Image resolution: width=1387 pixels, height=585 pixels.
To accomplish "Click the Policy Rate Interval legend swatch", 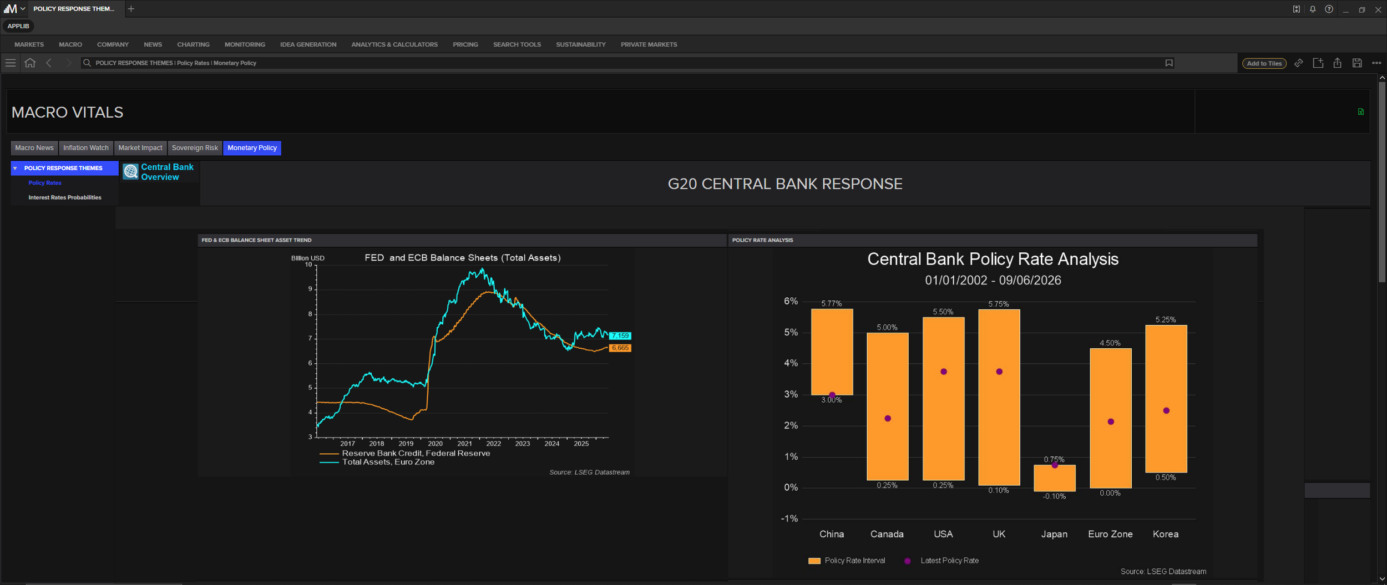I will (x=814, y=561).
